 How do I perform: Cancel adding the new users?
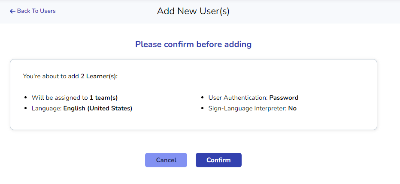[166, 160]
